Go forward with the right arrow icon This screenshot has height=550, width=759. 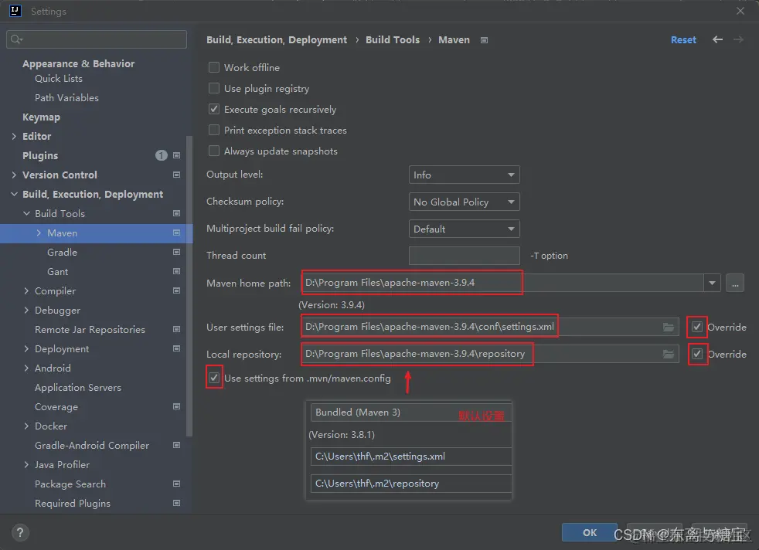click(x=738, y=39)
